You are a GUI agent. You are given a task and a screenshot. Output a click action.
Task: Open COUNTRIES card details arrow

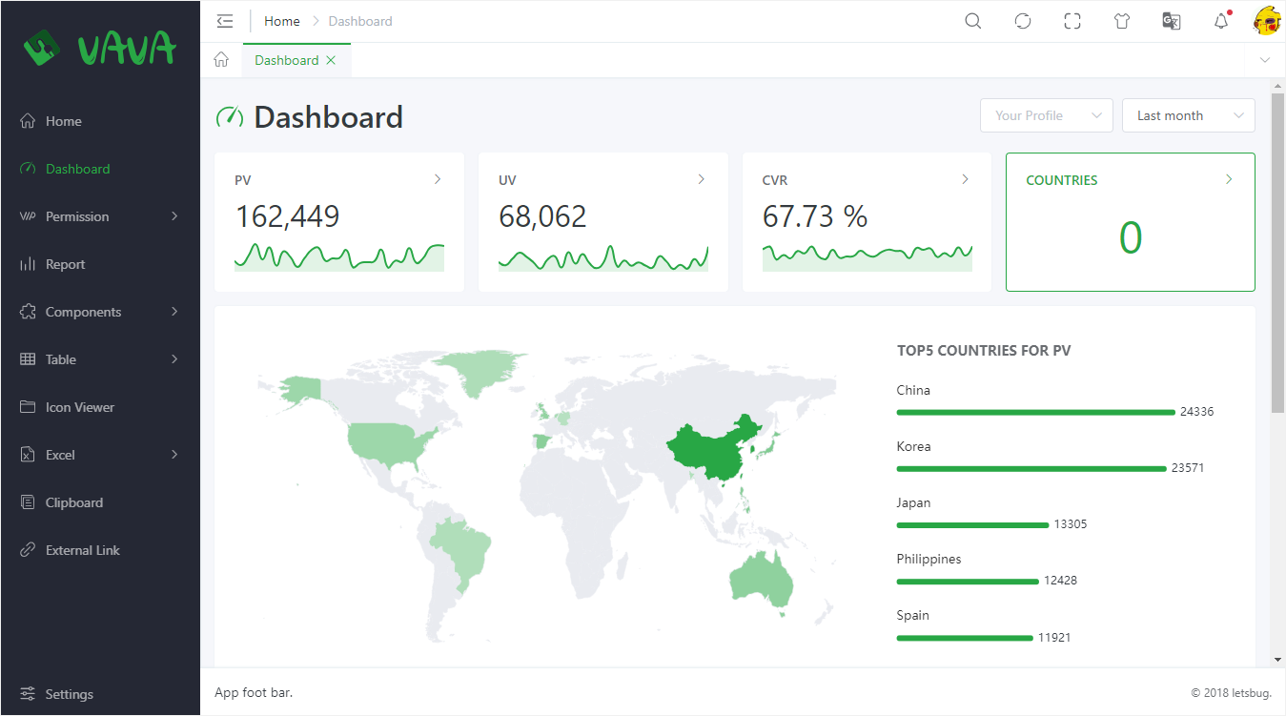pos(1229,179)
